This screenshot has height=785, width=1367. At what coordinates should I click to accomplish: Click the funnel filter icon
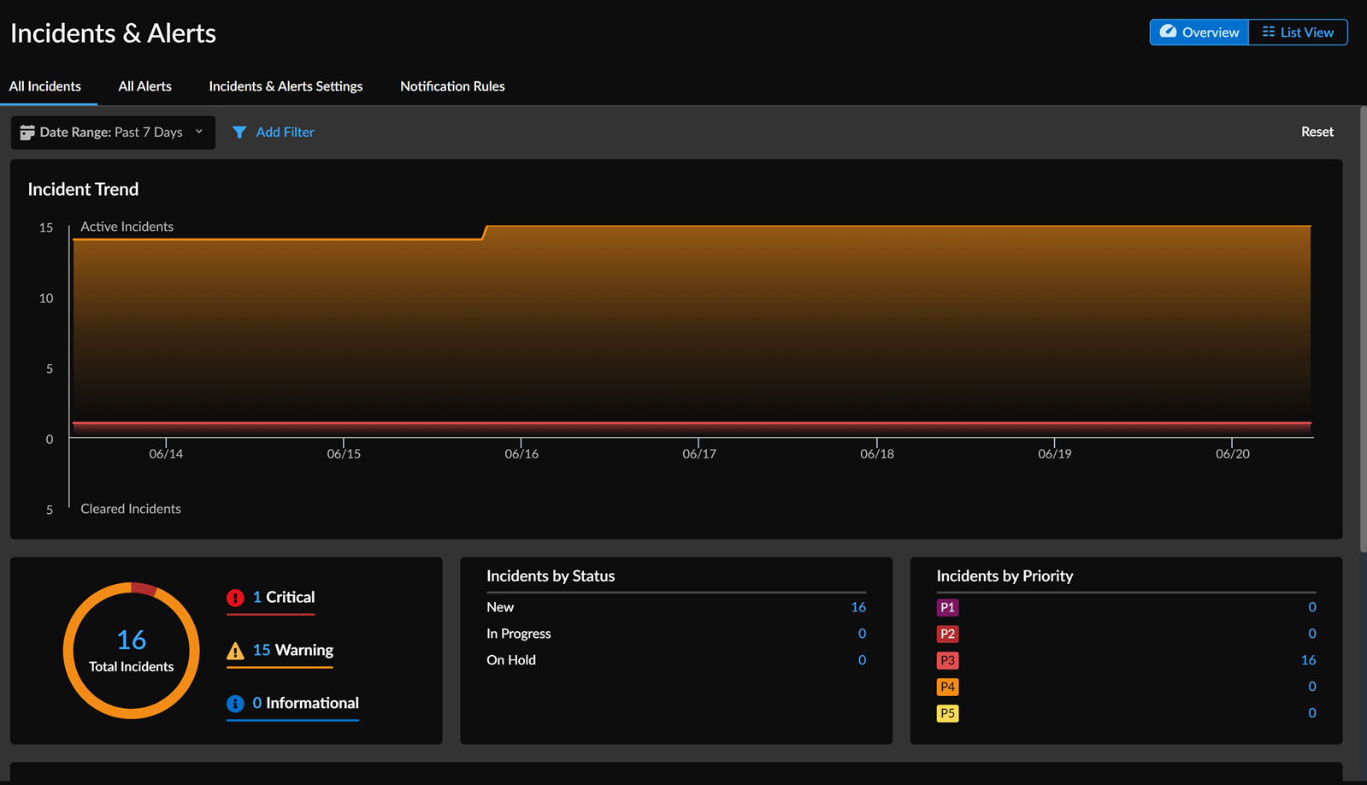click(239, 133)
